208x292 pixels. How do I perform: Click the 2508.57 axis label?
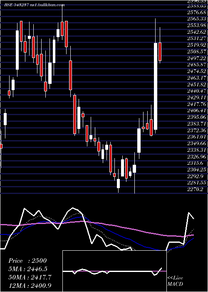[x=197, y=52]
